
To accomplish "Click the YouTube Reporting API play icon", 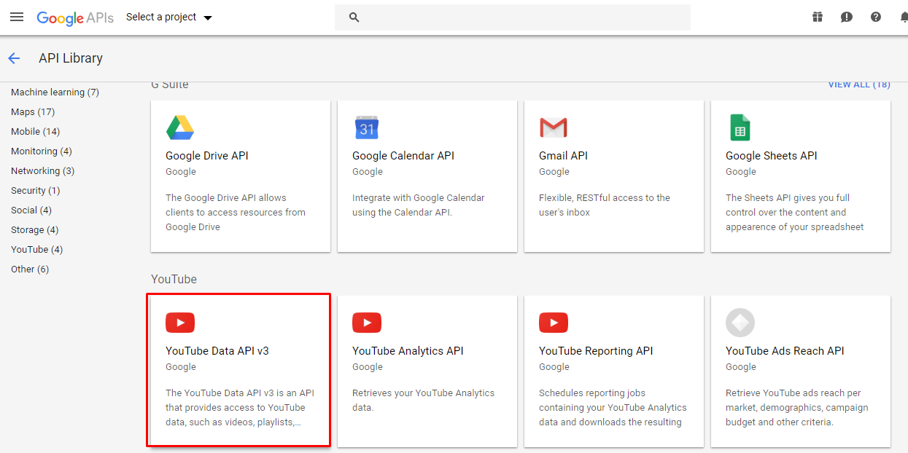I will tap(554, 323).
